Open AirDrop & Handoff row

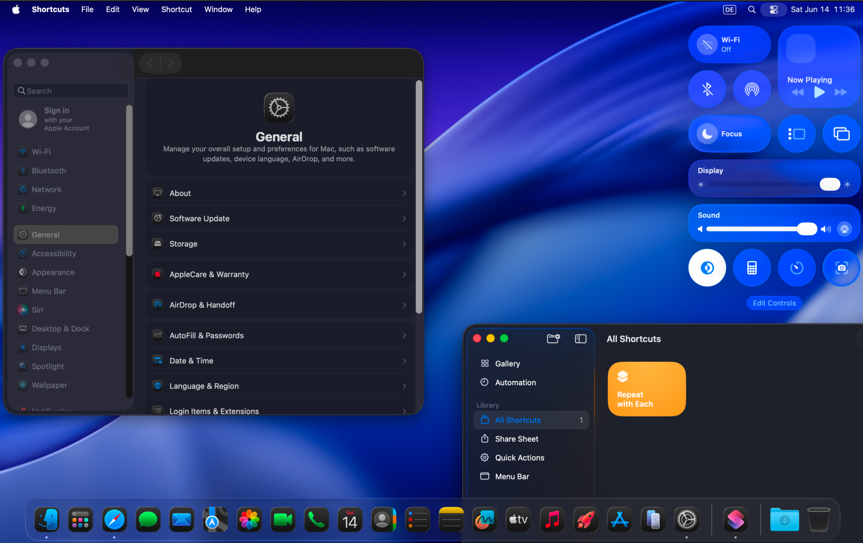(x=279, y=305)
